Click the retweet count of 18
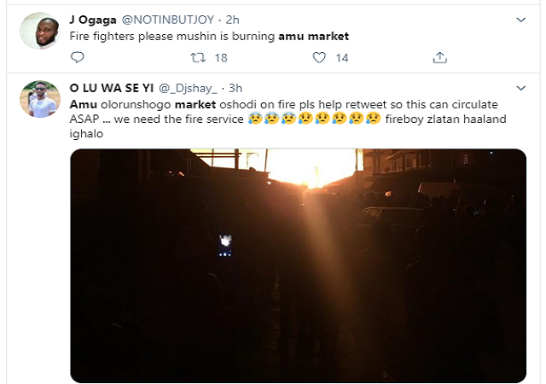 pyautogui.click(x=220, y=57)
